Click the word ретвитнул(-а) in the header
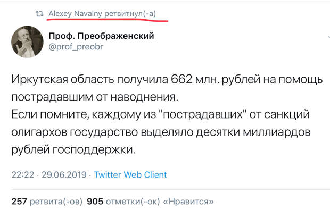 130,14
